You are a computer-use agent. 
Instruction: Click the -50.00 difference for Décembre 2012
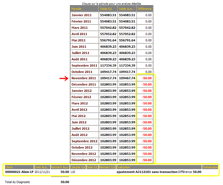(147, 160)
